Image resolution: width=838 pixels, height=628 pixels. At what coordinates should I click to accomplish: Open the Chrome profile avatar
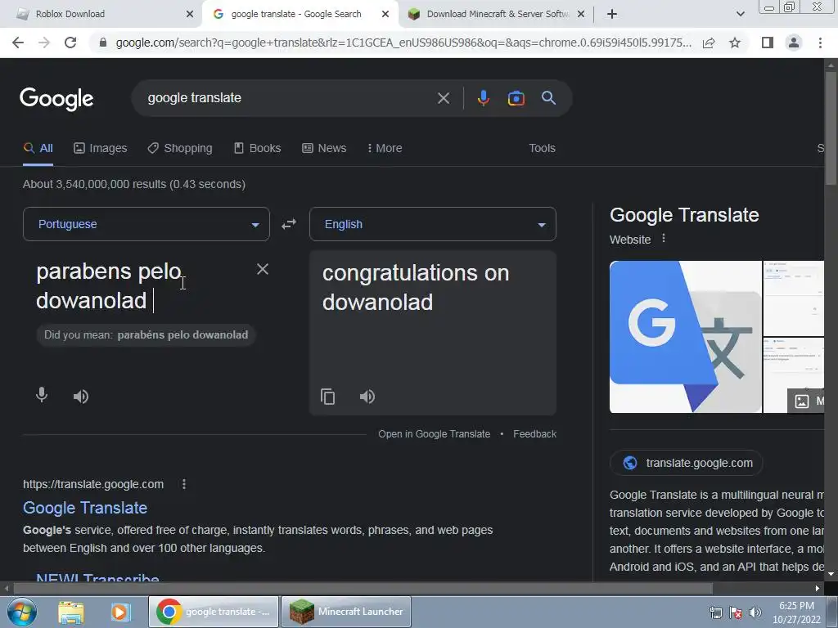(x=794, y=43)
